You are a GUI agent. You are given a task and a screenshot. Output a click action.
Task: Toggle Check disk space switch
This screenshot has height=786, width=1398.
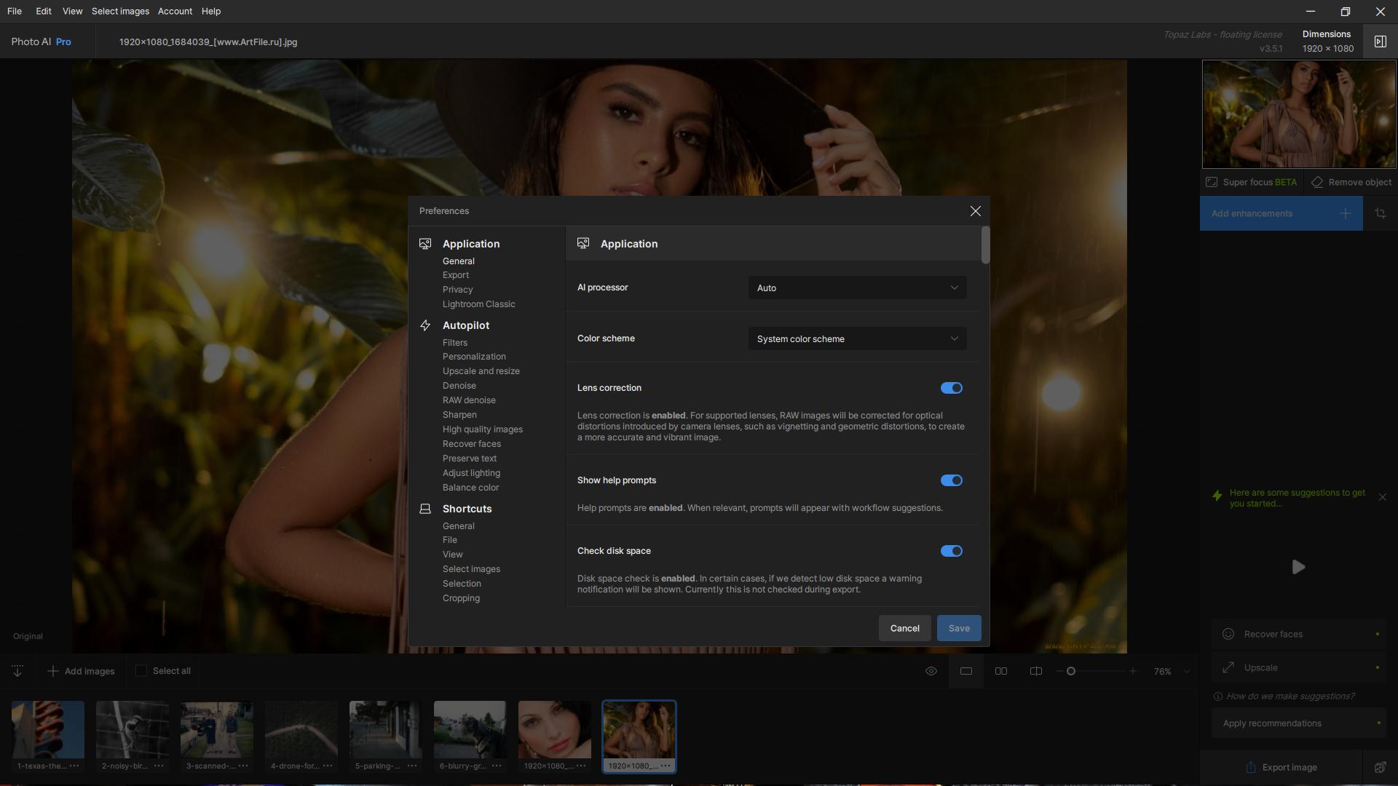click(951, 551)
